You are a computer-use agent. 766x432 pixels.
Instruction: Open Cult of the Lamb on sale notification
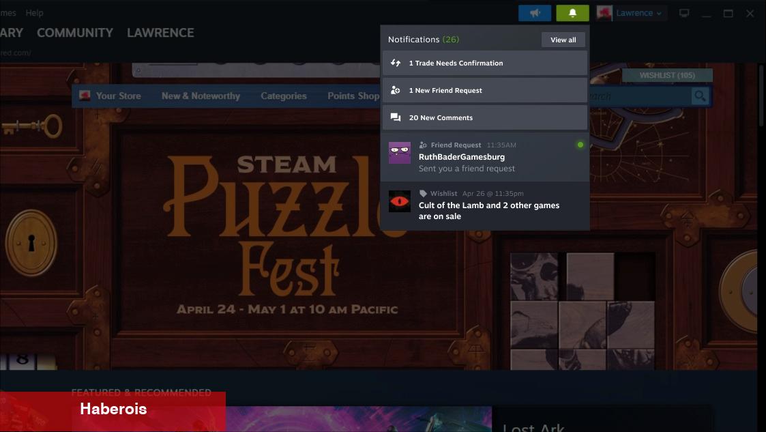484,205
